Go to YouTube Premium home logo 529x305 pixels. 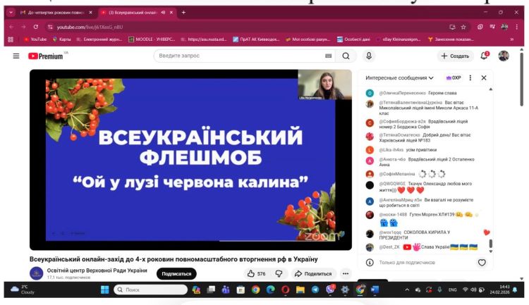[x=46, y=56]
